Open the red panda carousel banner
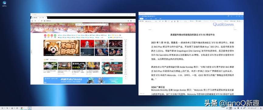 (x=61, y=48)
